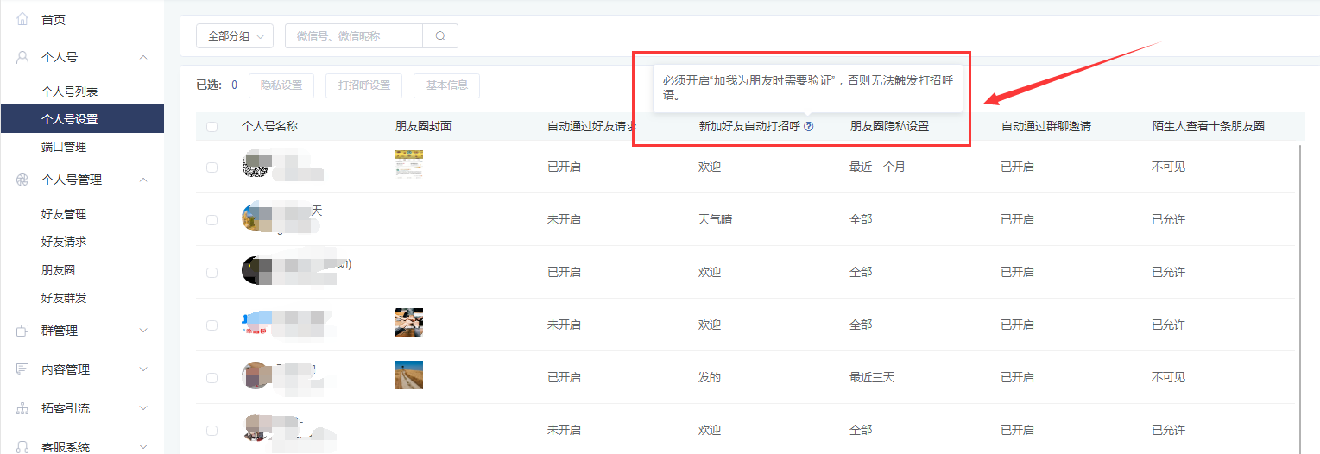Click the 朋友圈封面 column header

424,127
